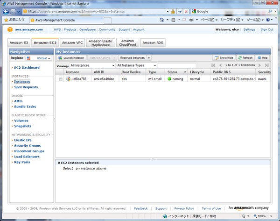Click the green running status indicator

[x=169, y=78]
